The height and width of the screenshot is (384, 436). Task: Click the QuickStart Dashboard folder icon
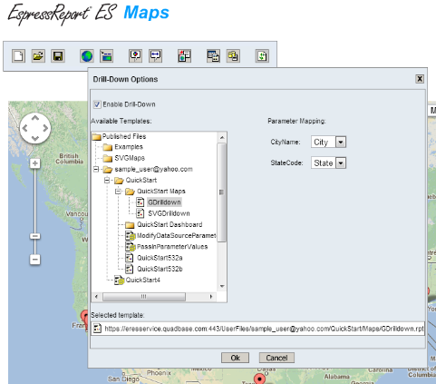(130, 225)
